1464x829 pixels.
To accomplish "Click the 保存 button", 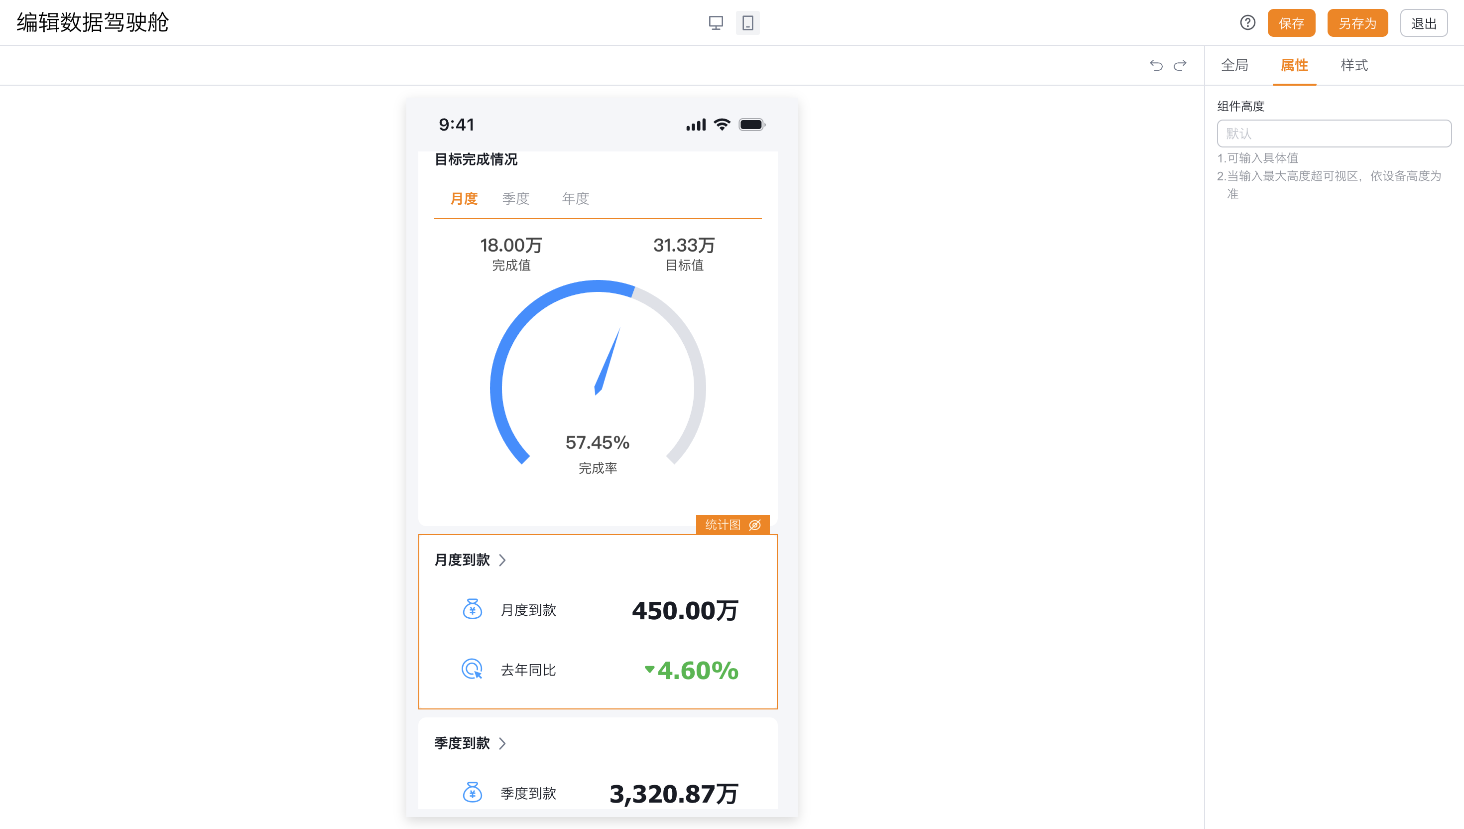I will [1291, 23].
